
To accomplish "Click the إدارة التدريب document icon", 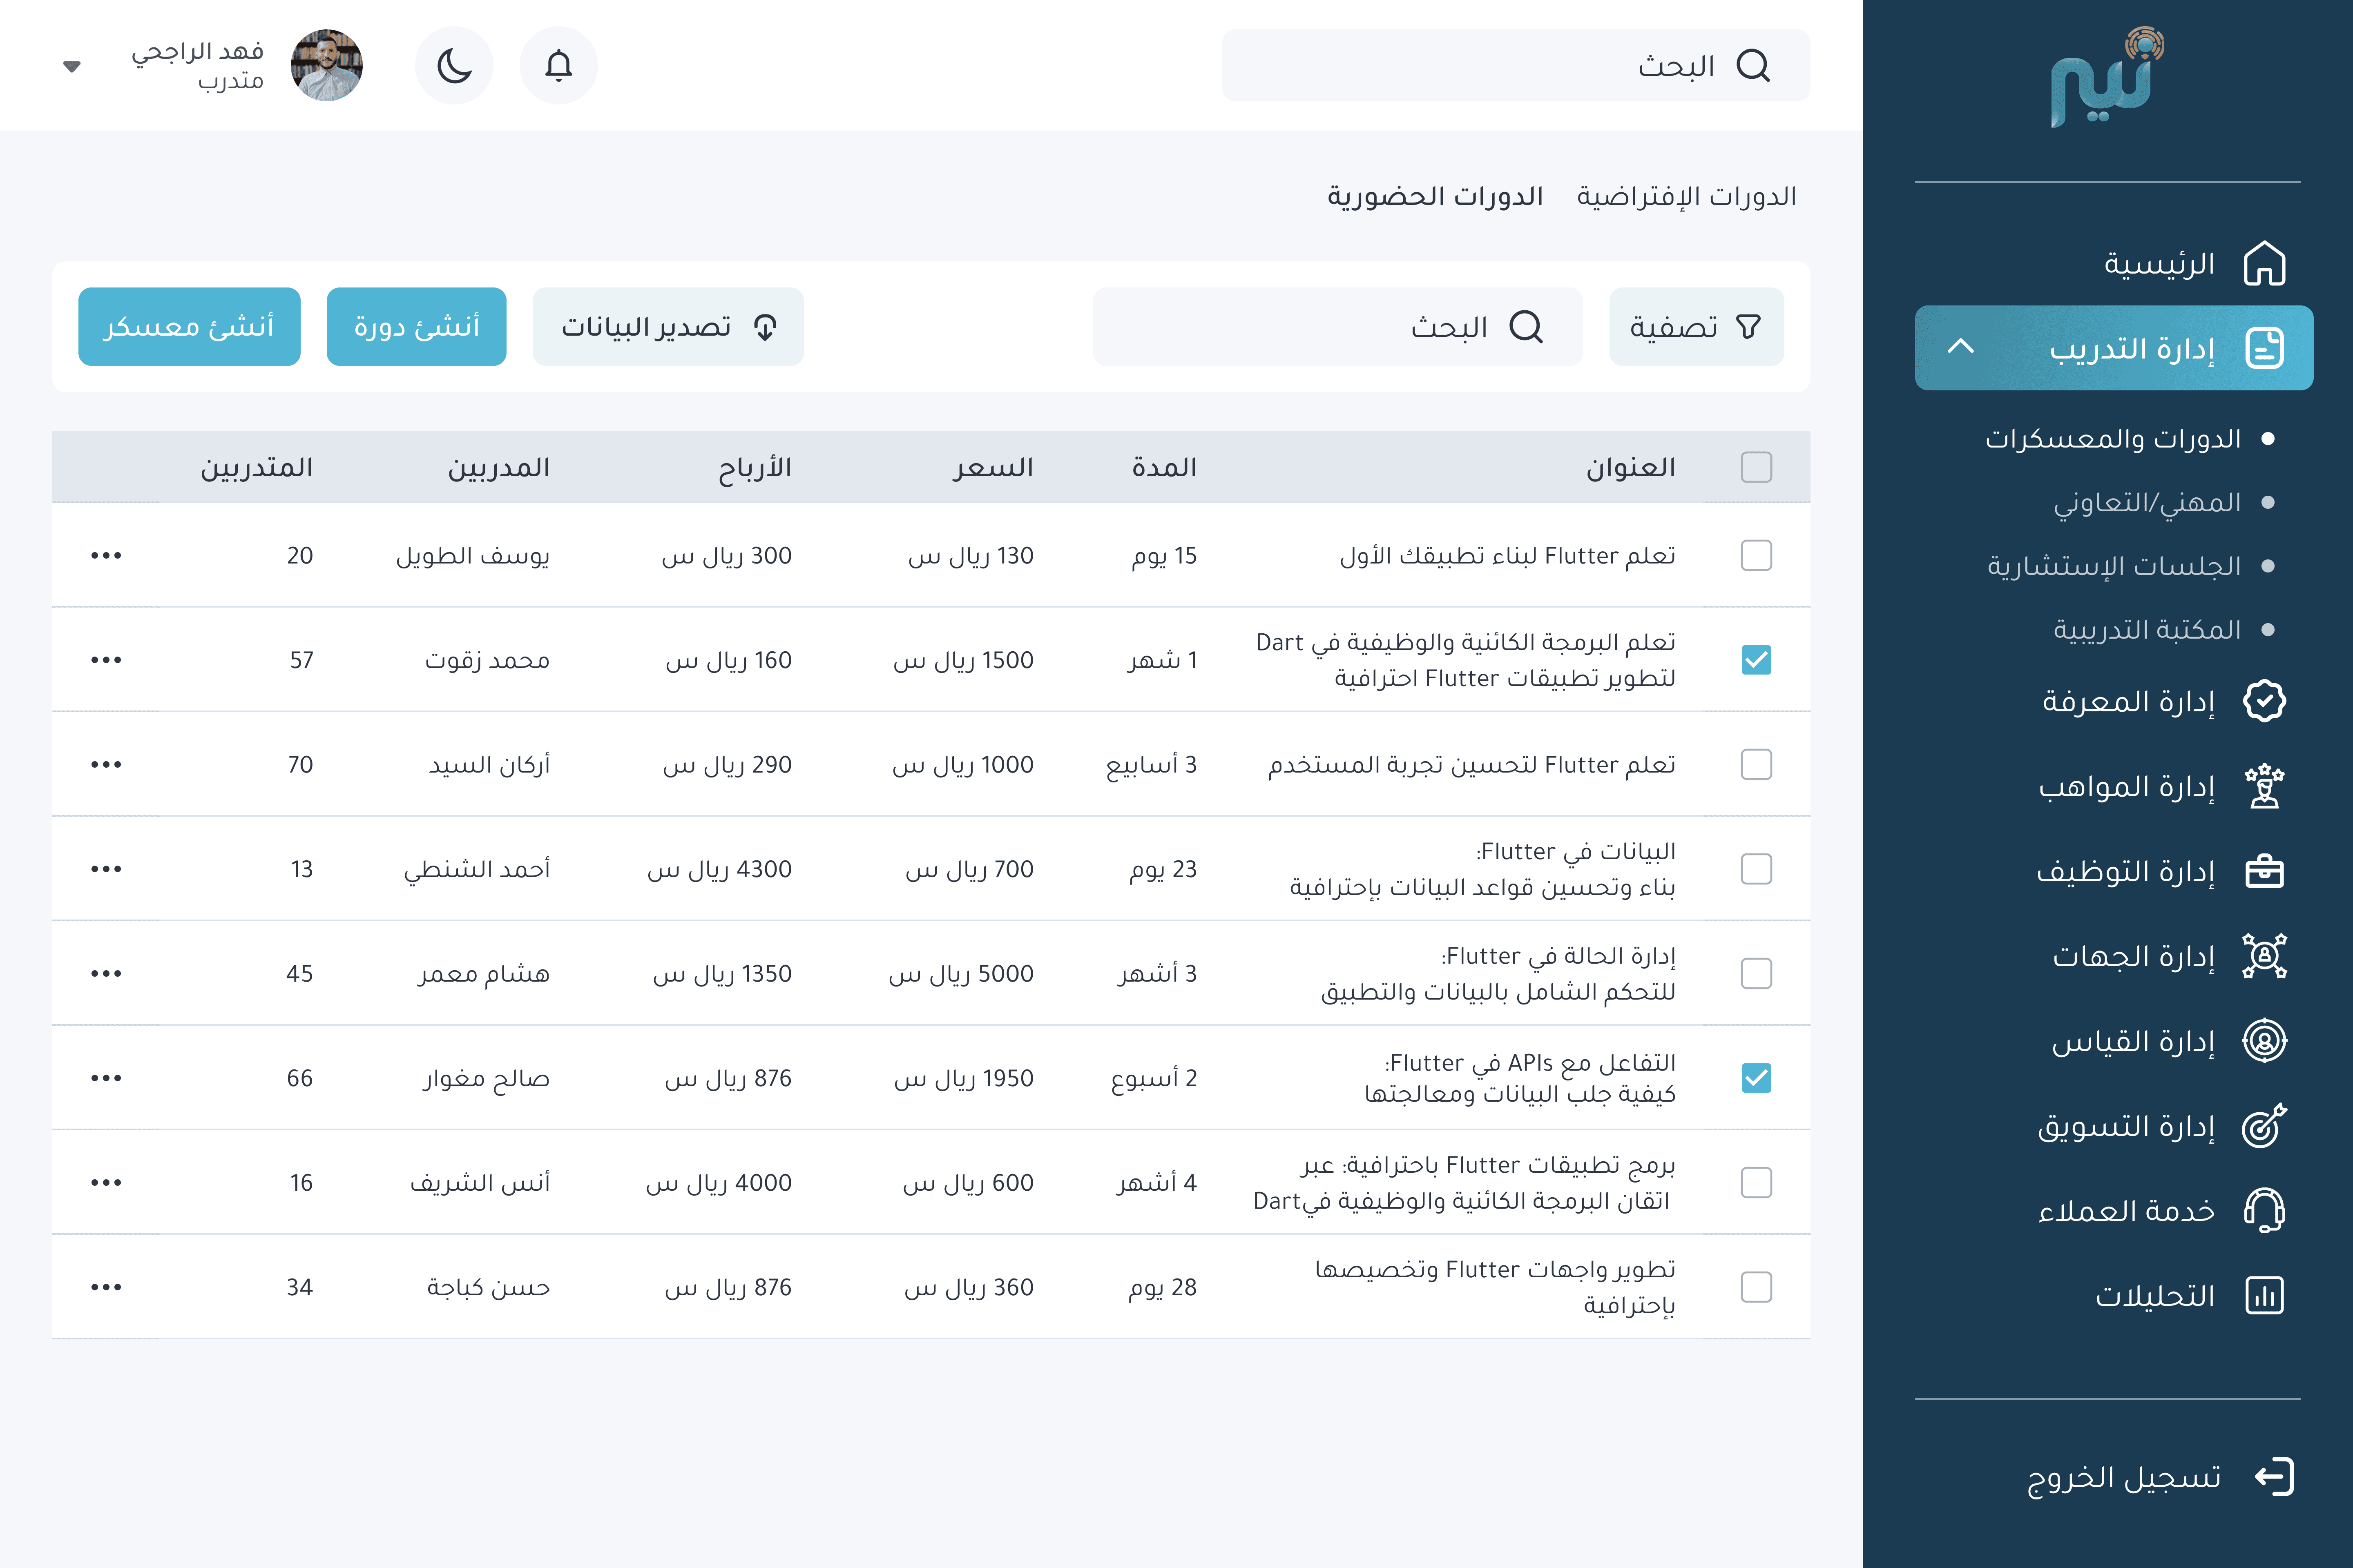I will 2264,348.
